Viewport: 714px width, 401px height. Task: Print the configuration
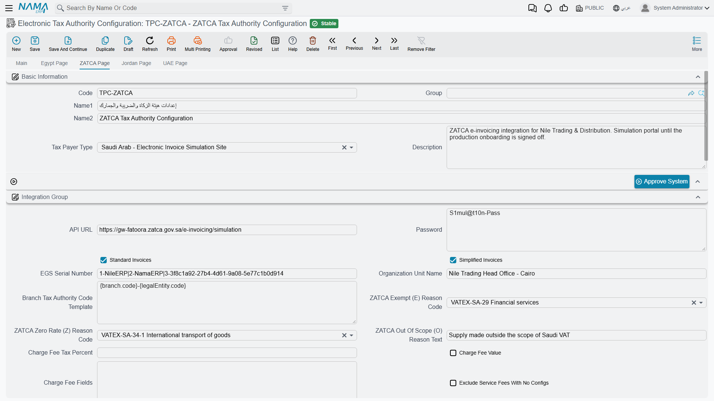tap(171, 44)
